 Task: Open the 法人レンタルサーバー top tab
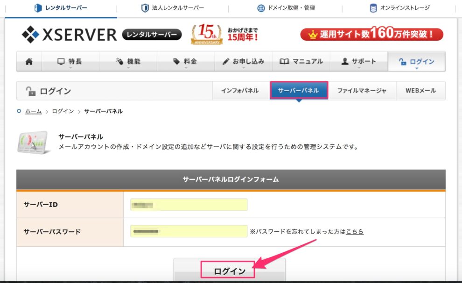(173, 8)
